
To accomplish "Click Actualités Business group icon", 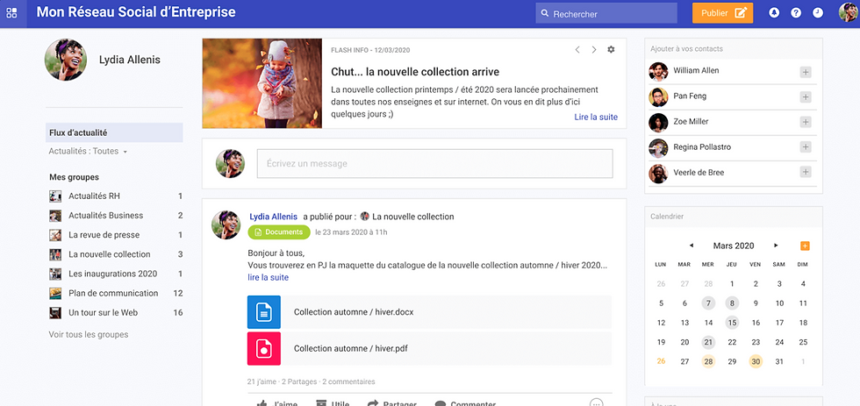I will [54, 216].
